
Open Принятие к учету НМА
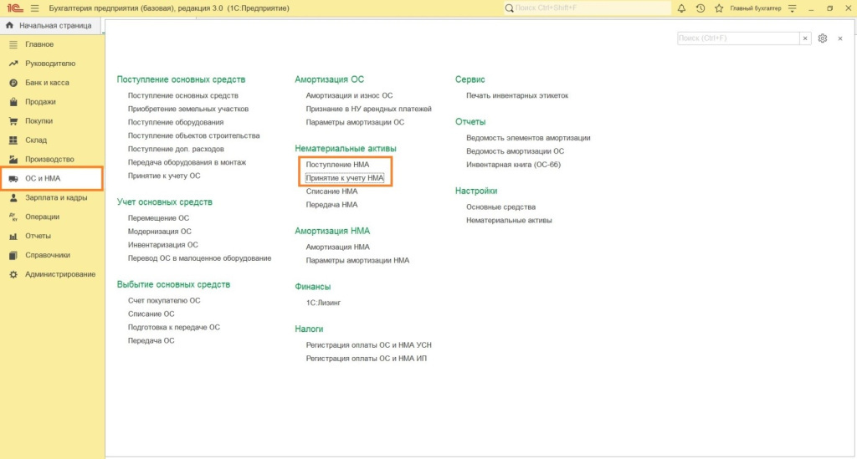coord(345,178)
